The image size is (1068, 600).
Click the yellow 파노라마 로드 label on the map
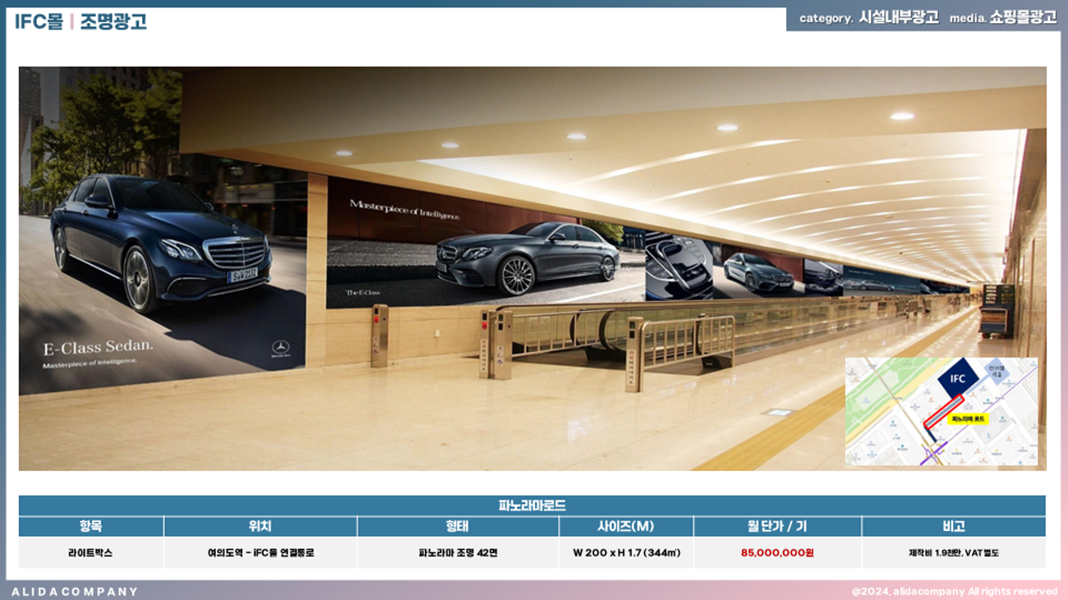point(967,419)
